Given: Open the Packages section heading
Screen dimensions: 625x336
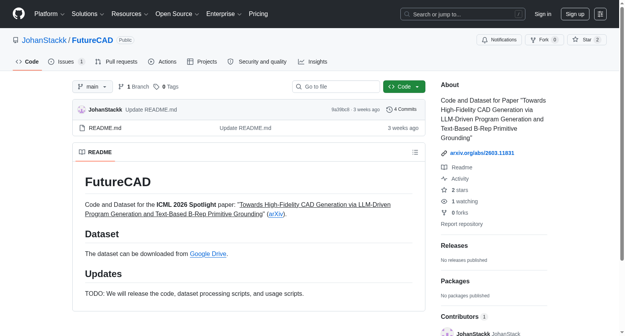Looking at the screenshot, I should click(x=455, y=281).
